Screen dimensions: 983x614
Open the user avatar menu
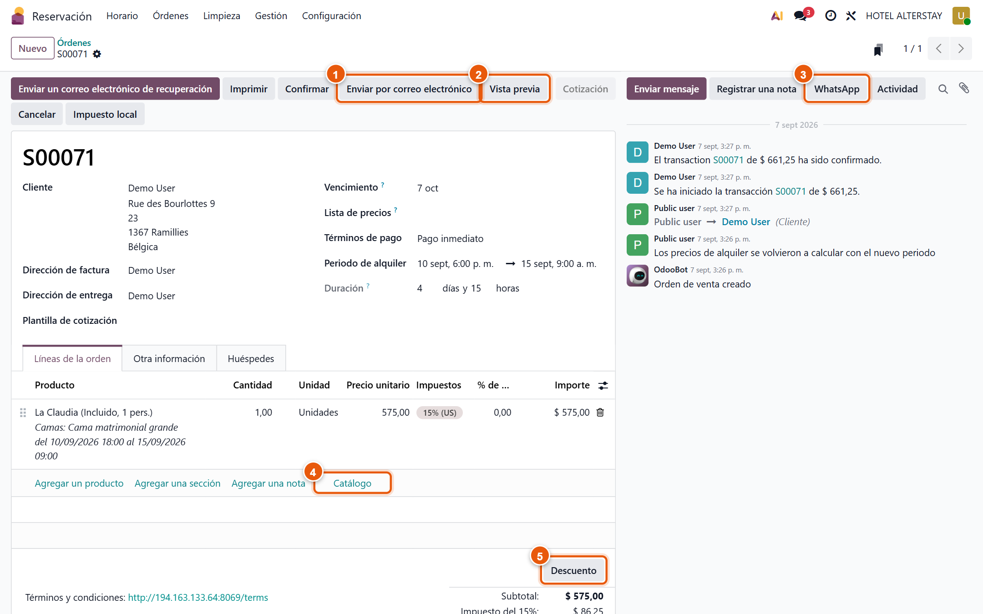tap(961, 16)
